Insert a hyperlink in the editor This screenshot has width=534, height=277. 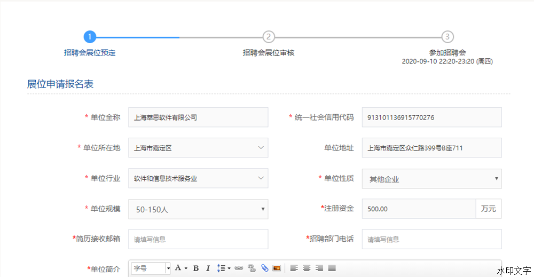tap(239, 268)
